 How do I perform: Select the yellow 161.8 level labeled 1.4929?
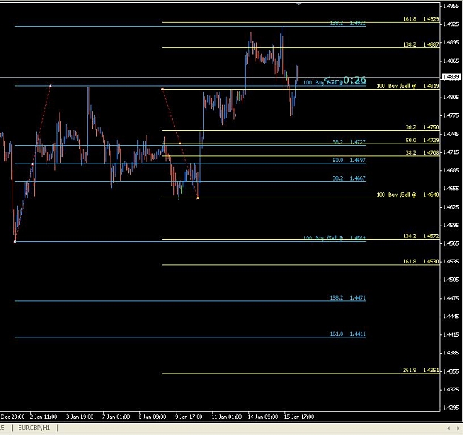pos(421,19)
